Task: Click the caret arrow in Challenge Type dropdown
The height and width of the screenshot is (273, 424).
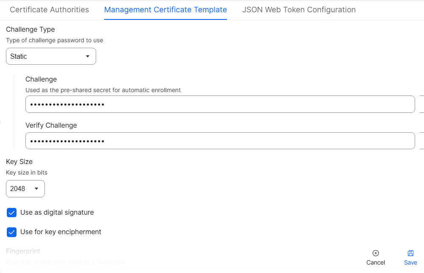Action: pos(88,56)
